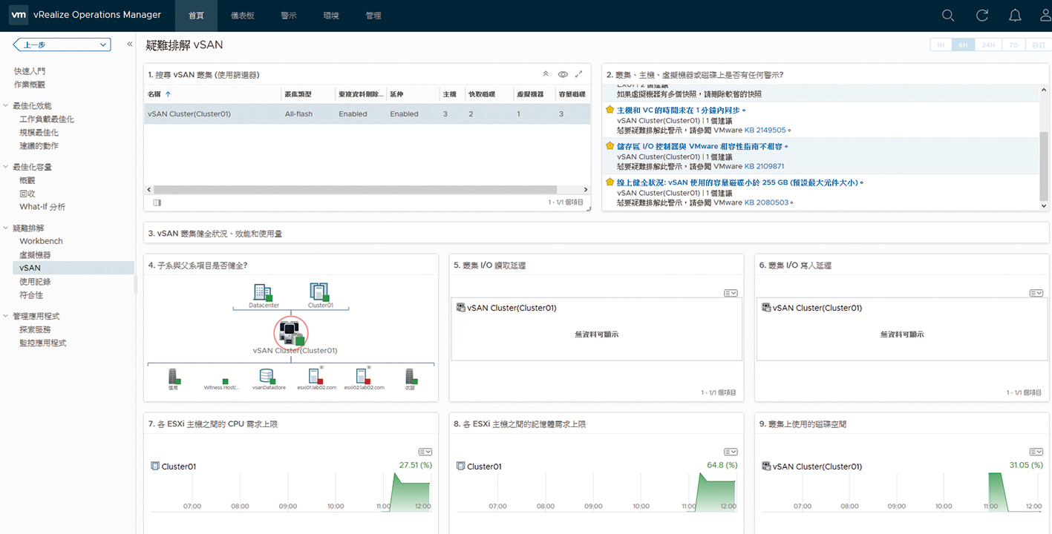Viewport: 1052px width, 534px height.
Task: Click the vSAN Cluster icon in widget 6
Action: tap(766, 308)
